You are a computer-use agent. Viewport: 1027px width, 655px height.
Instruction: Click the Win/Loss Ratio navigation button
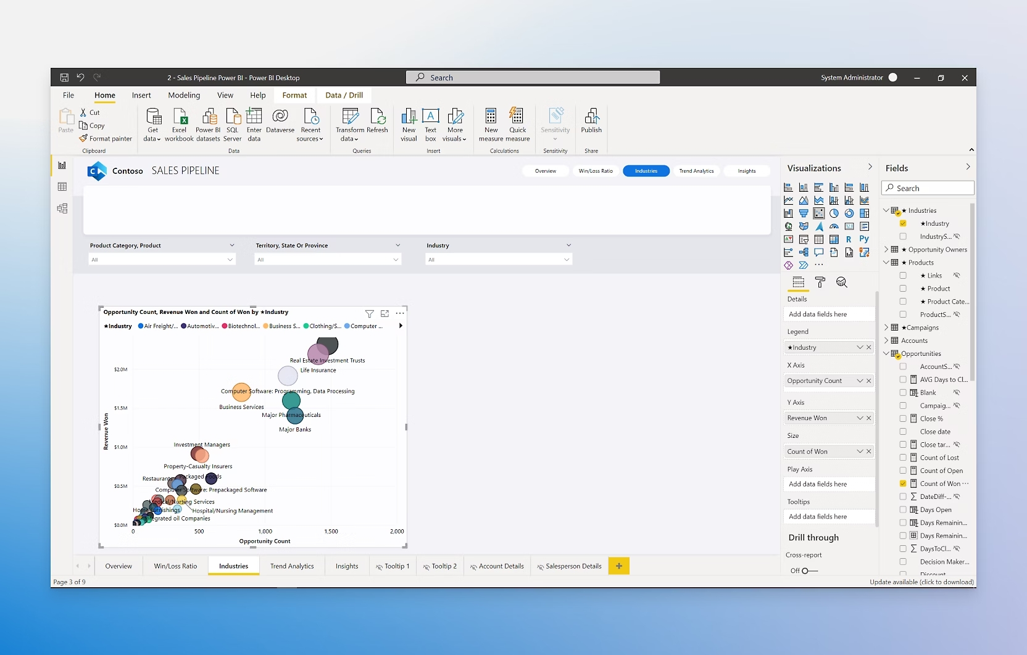tap(596, 171)
